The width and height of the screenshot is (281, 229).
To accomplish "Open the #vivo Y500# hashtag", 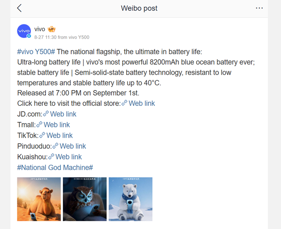I will [x=36, y=52].
